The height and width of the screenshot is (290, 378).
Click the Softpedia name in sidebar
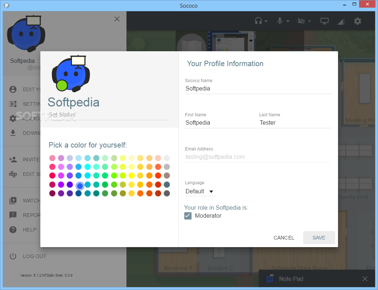coord(23,61)
